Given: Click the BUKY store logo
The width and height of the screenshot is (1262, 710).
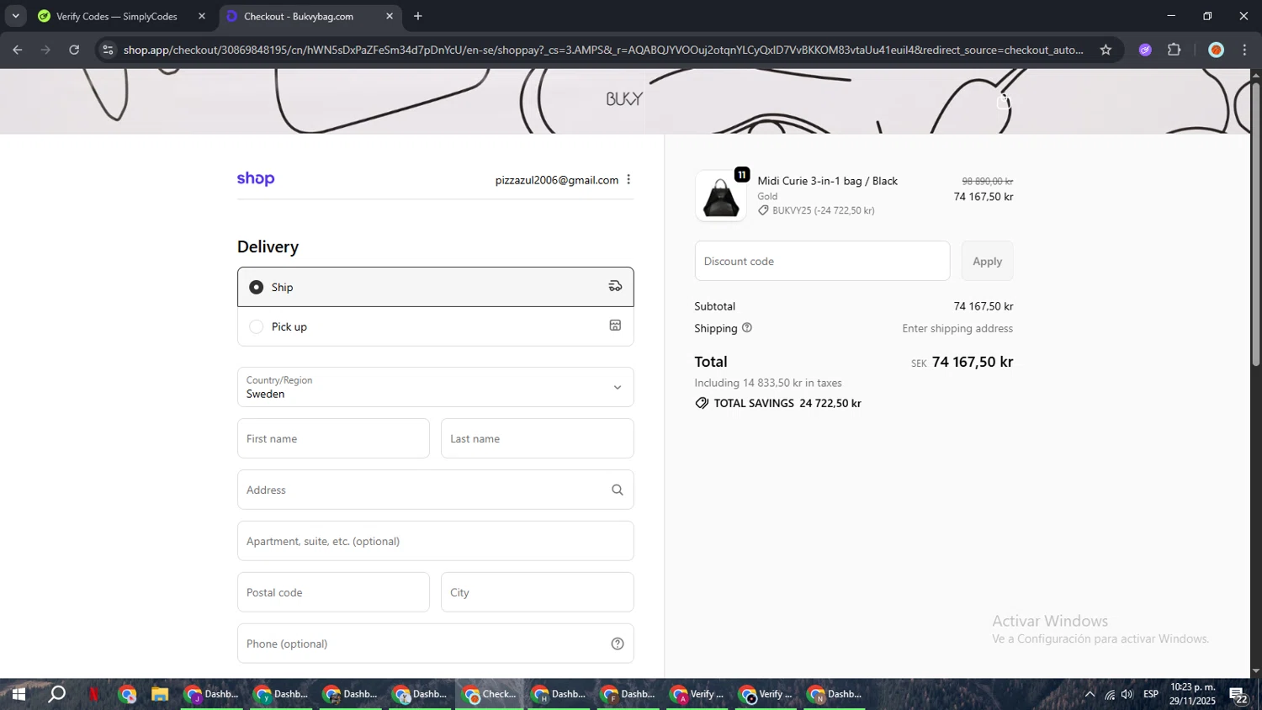Looking at the screenshot, I should (624, 99).
